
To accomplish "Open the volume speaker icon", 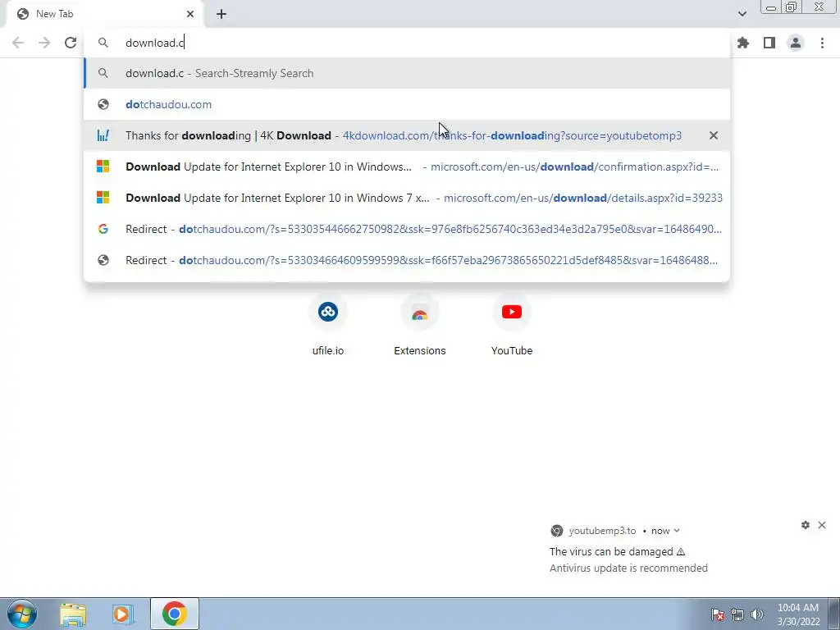I will (756, 614).
